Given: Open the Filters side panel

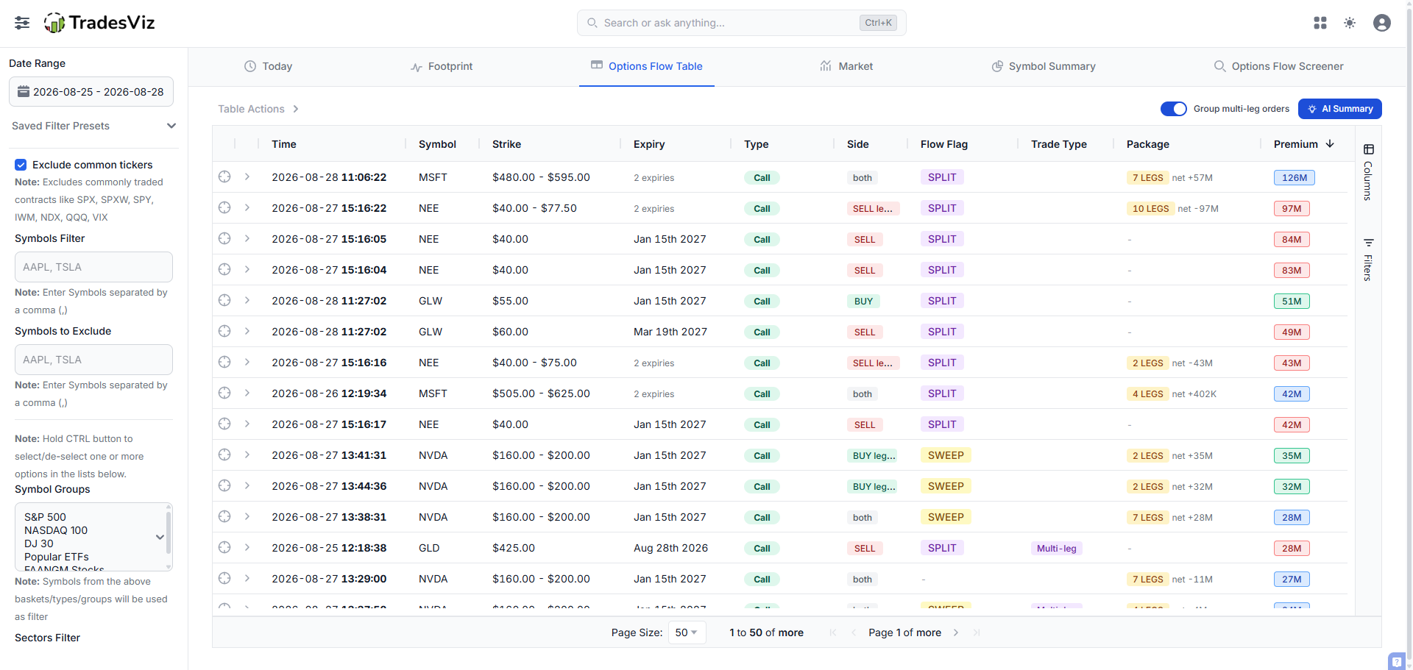Looking at the screenshot, I should tap(1368, 260).
